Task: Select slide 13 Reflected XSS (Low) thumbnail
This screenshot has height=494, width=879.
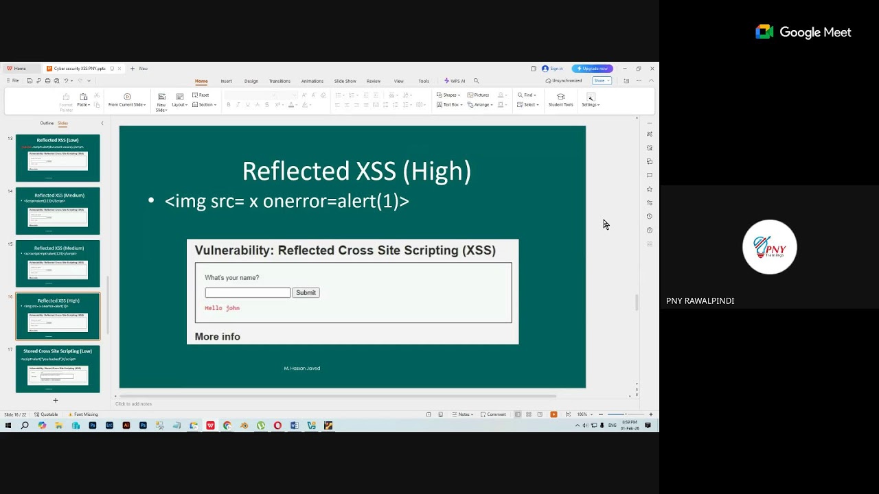Action: [58, 158]
